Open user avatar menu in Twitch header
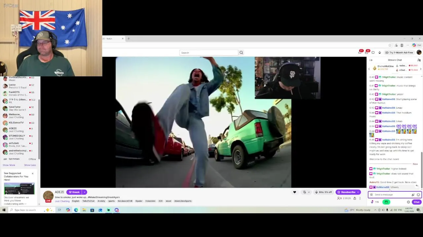 [419, 52]
